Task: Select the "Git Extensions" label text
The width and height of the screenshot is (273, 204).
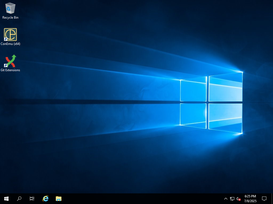Action: 10,70
